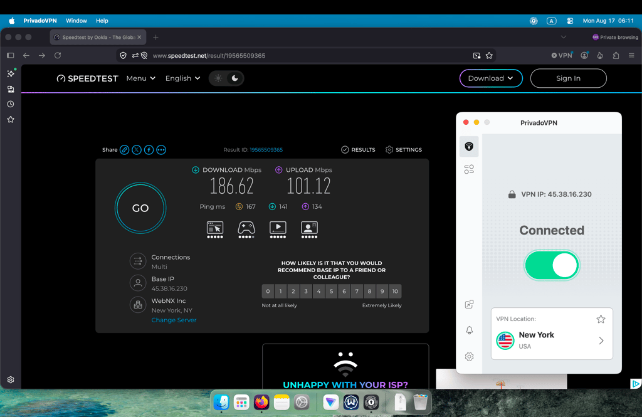642x417 pixels.
Task: Click the browser VPN toolbar button
Action: 562,55
